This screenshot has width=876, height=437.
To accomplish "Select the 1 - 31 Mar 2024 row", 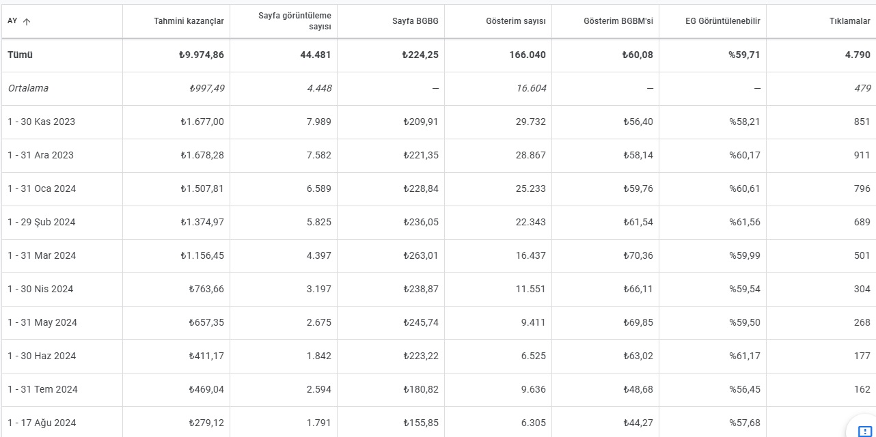I will click(x=438, y=256).
